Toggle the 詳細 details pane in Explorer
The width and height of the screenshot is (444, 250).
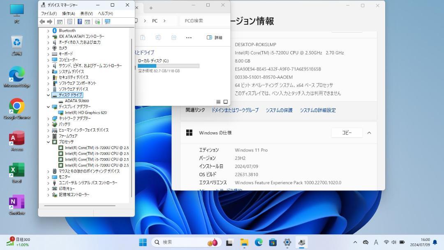214,37
